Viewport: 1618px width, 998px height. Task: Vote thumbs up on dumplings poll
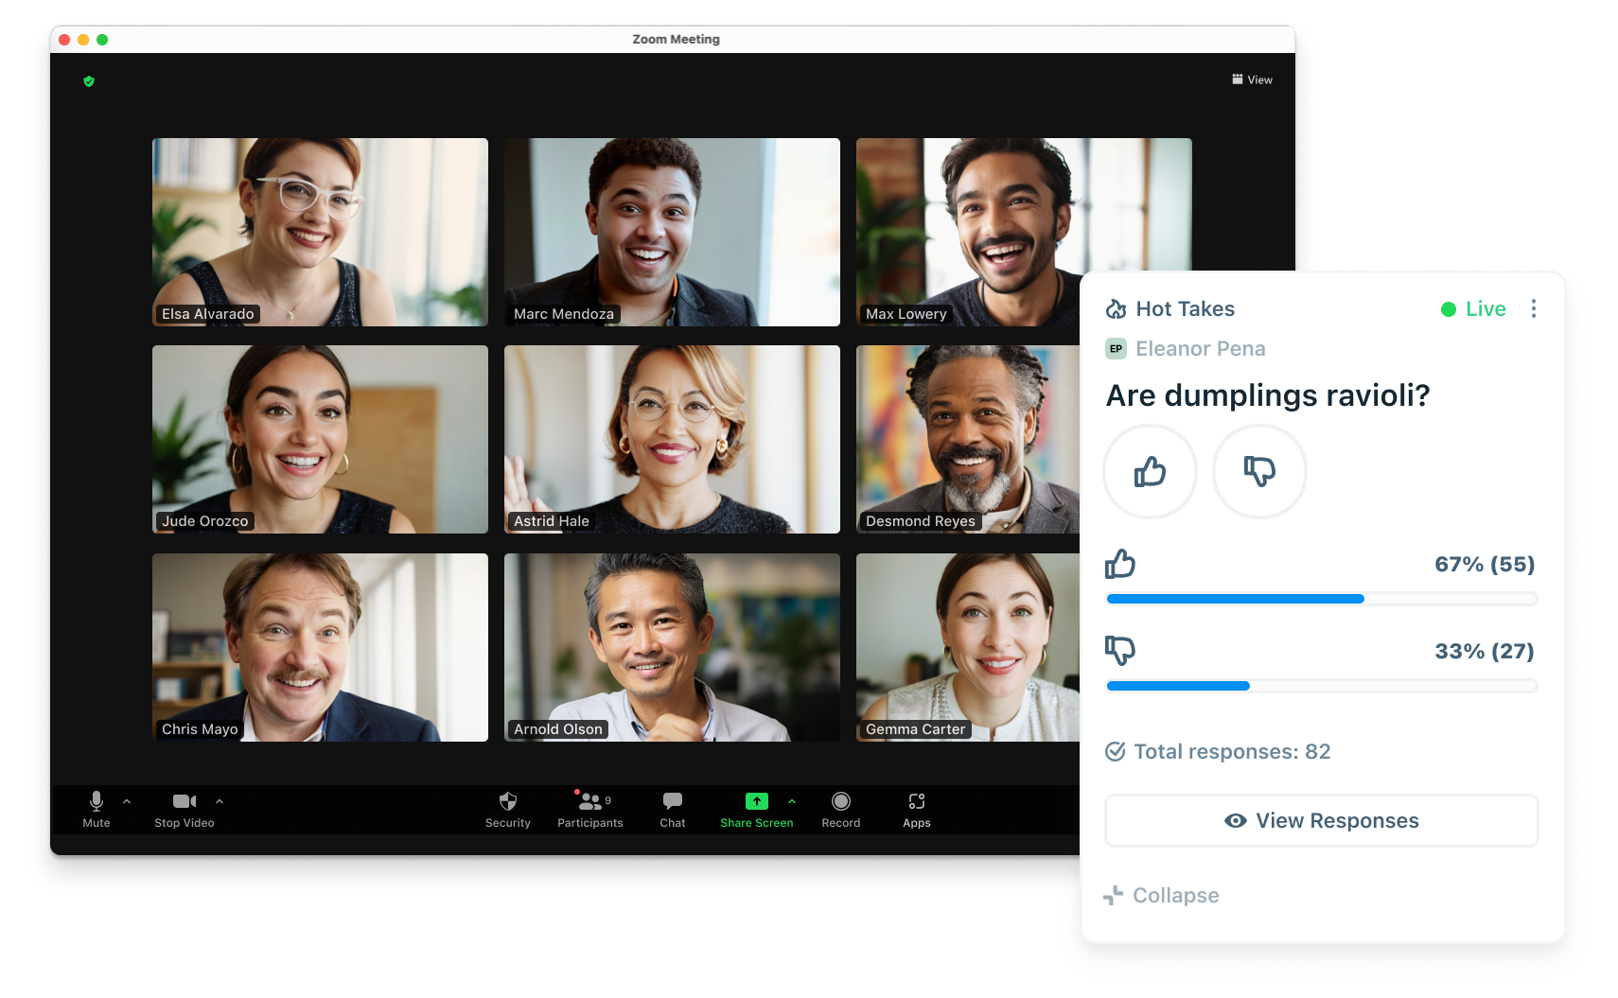pyautogui.click(x=1151, y=471)
